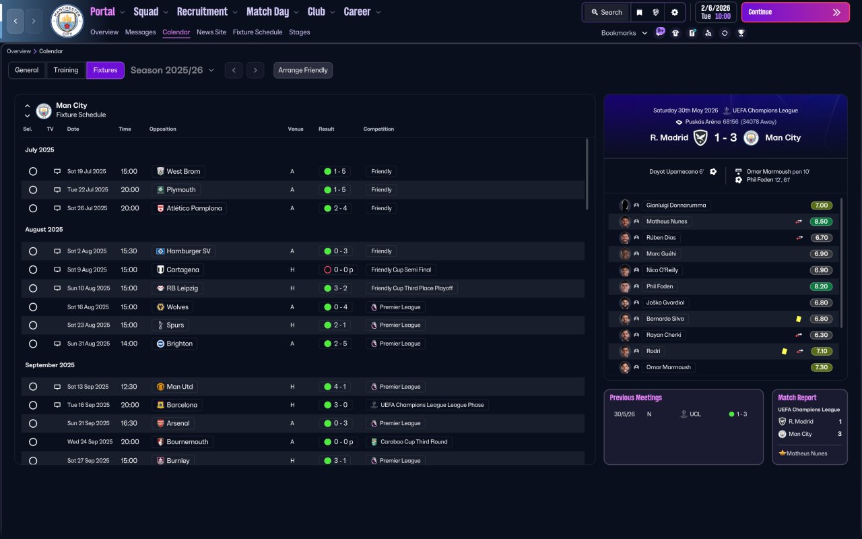The height and width of the screenshot is (539, 862).
Task: Expand the Squad menu chevron
Action: (x=166, y=12)
